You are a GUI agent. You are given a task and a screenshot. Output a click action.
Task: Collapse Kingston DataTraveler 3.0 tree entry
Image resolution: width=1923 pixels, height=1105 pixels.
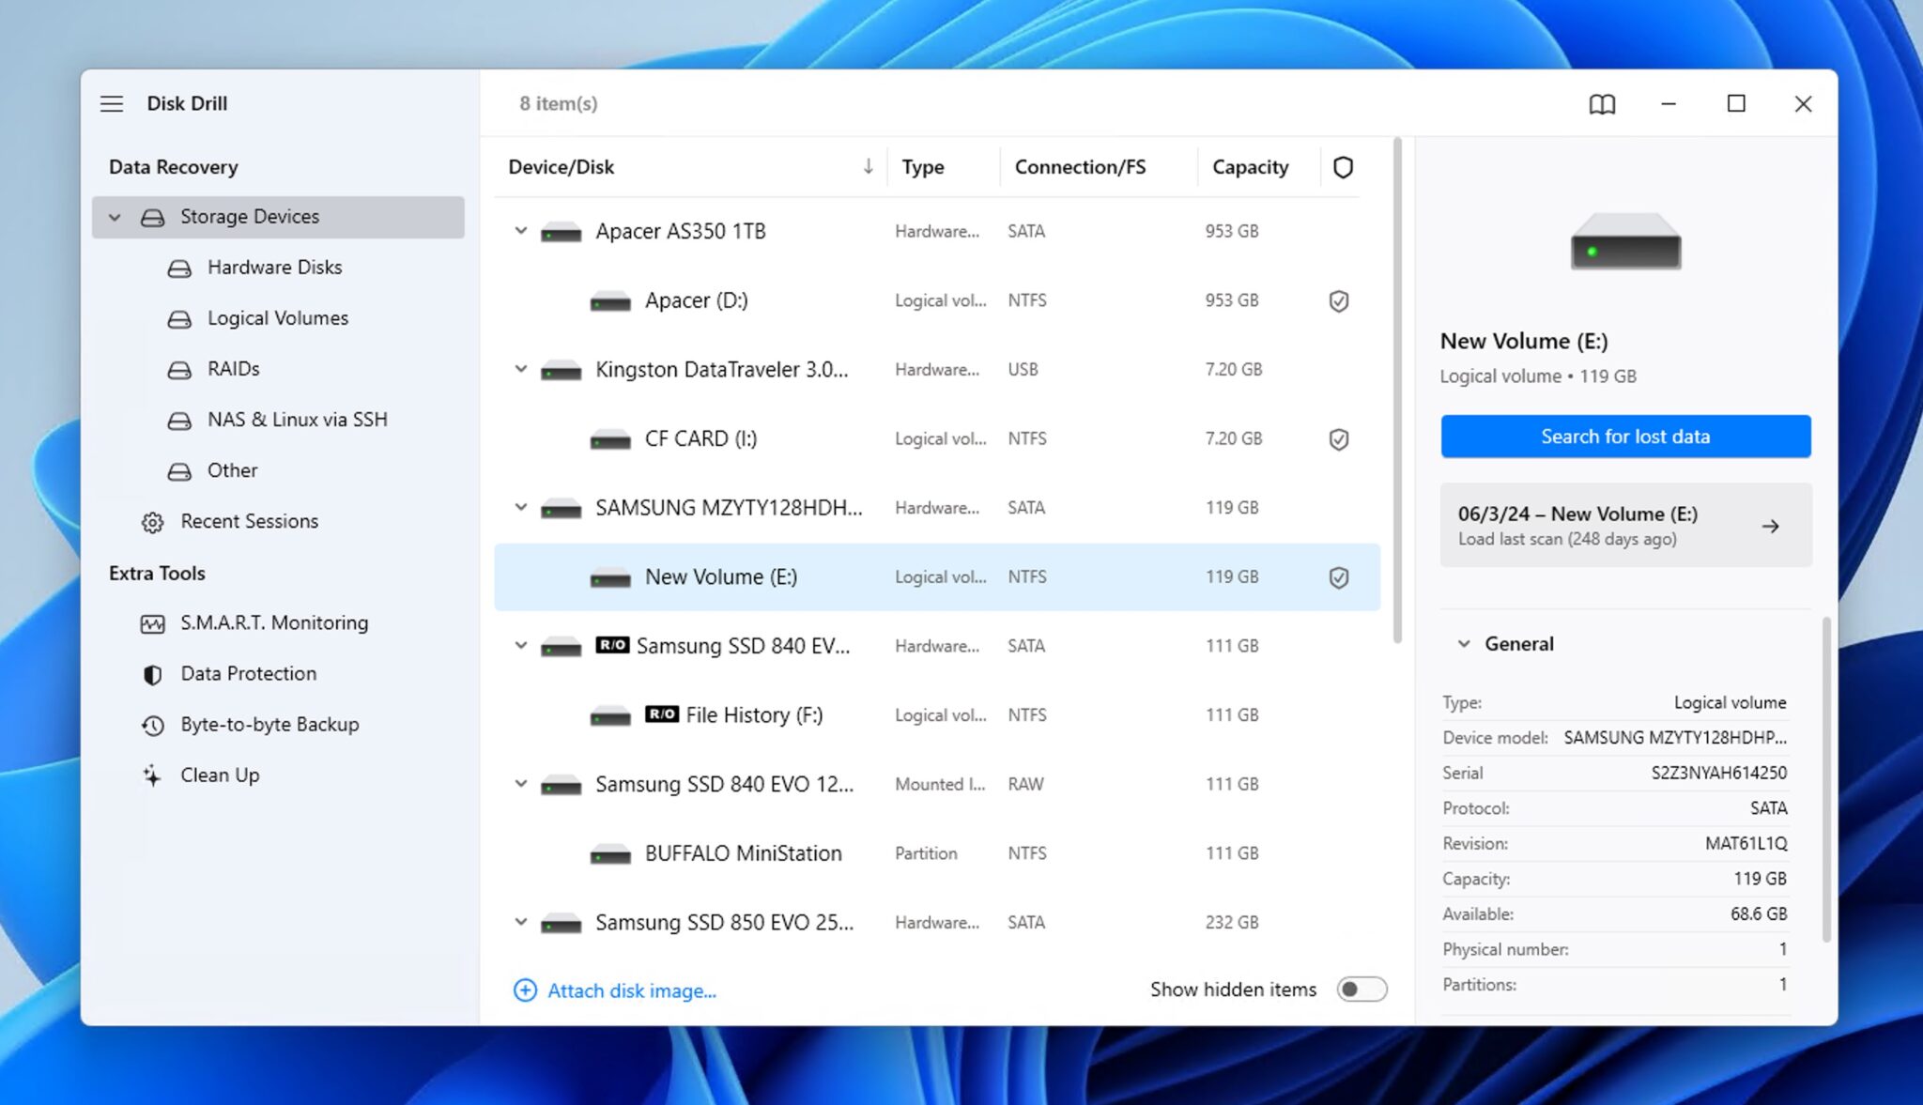coord(521,369)
